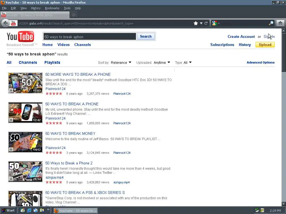Open the Channels link in top navigation
The height and width of the screenshot is (214, 286).
[83, 45]
